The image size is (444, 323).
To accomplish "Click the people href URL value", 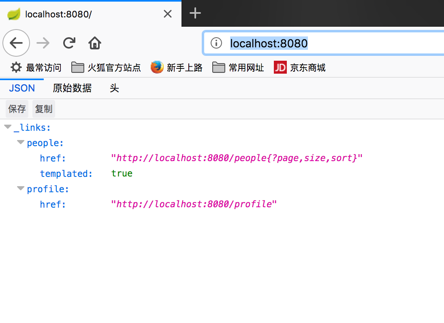I will (x=237, y=158).
